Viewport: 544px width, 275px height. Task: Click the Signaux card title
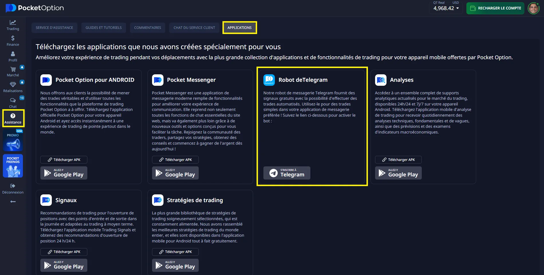point(66,200)
